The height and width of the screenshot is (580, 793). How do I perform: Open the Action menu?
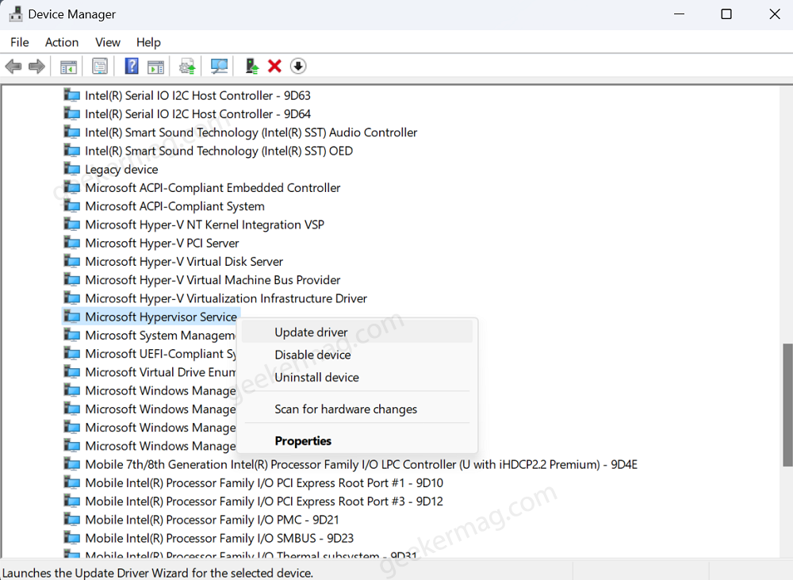(62, 43)
